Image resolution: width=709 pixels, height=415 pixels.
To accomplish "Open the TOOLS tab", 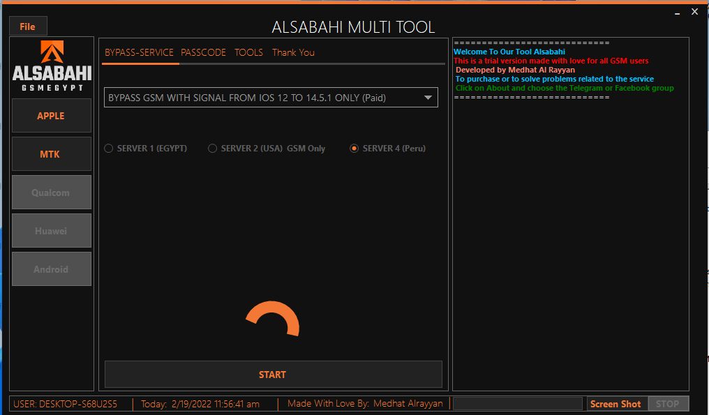I will coord(248,52).
